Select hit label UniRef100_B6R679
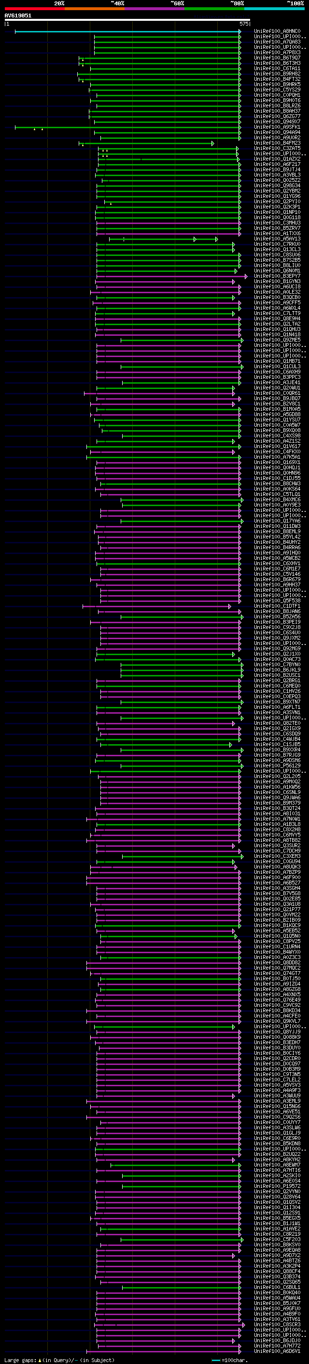Screen dimensions: 309x1364 [x=277, y=579]
